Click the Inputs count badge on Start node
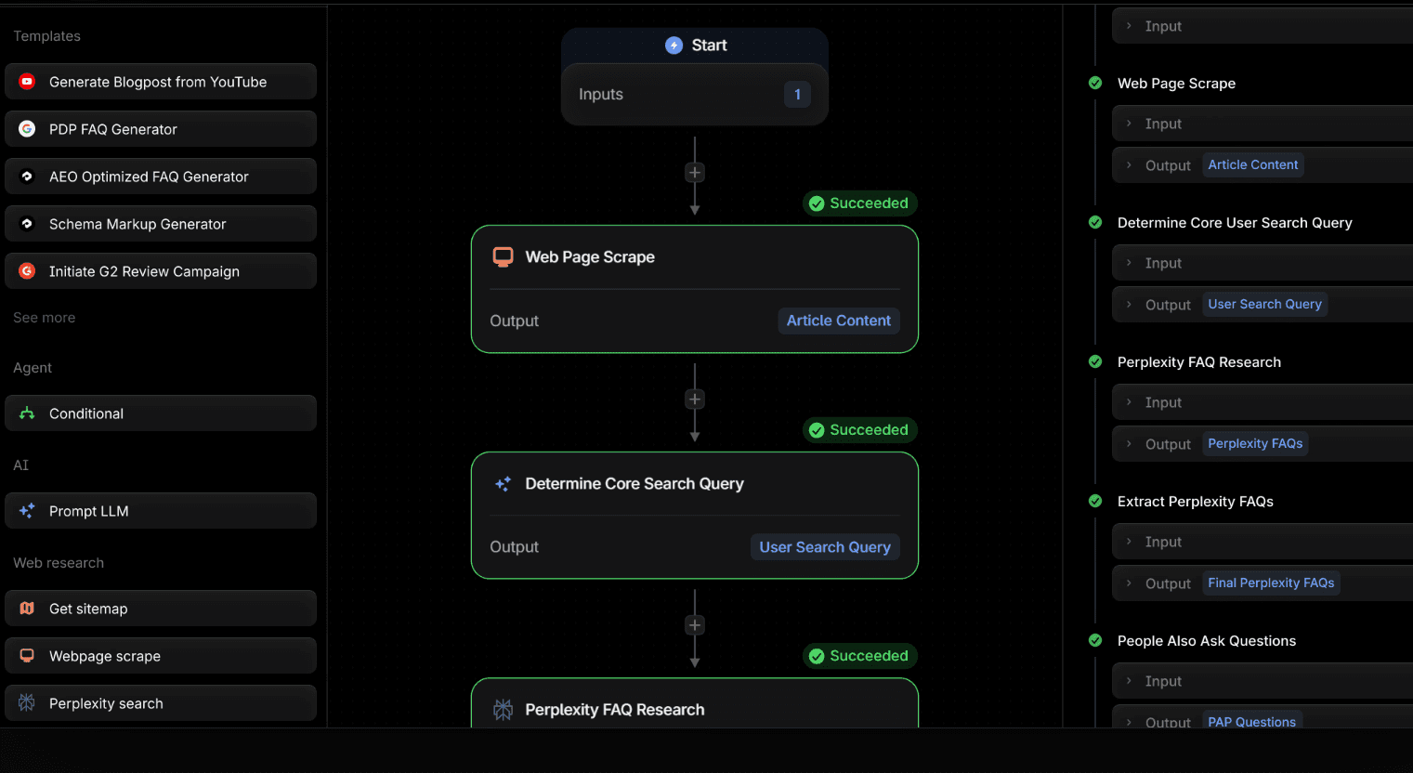Screen dimensions: 1413x773 [797, 95]
